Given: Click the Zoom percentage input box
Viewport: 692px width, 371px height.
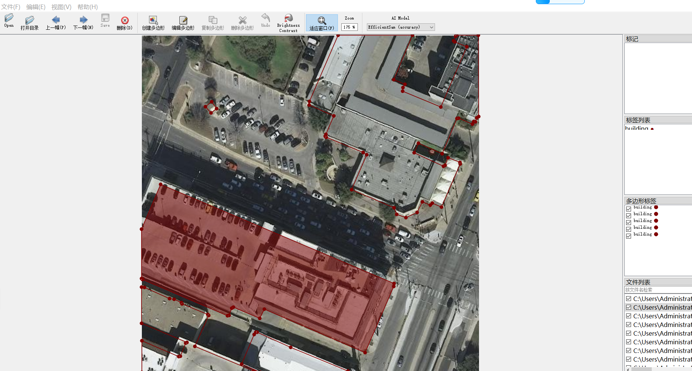Looking at the screenshot, I should pos(349,27).
